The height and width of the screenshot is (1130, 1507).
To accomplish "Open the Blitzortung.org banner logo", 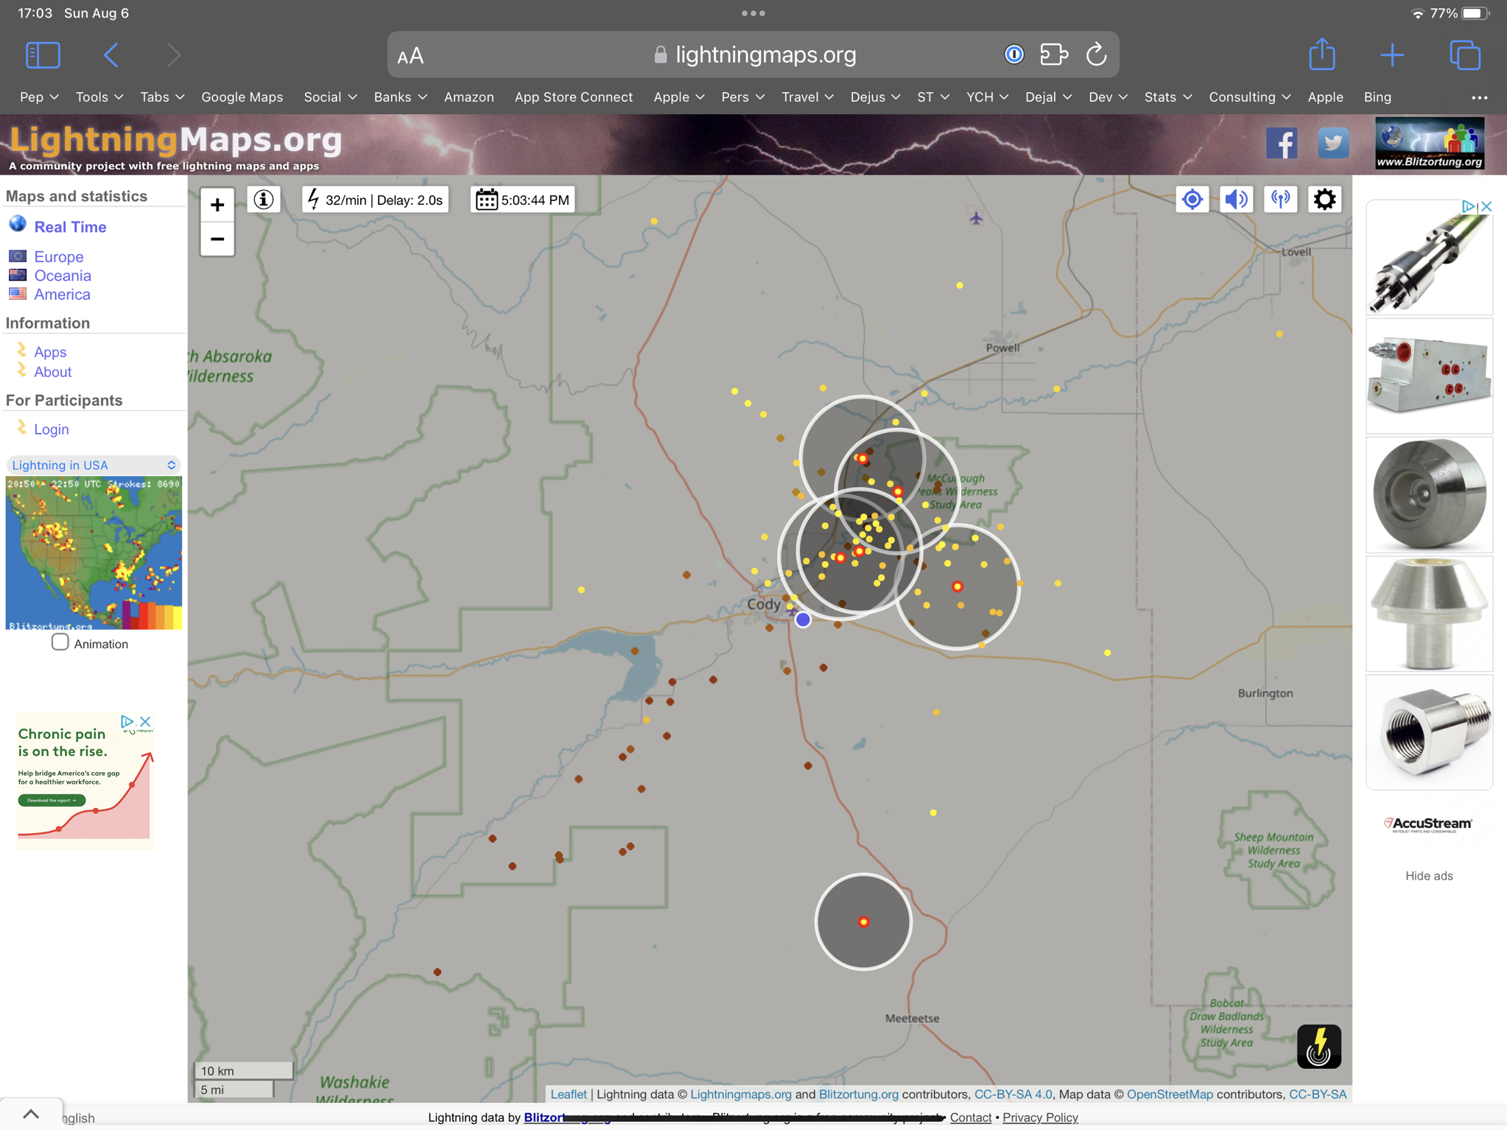I will tap(1430, 143).
